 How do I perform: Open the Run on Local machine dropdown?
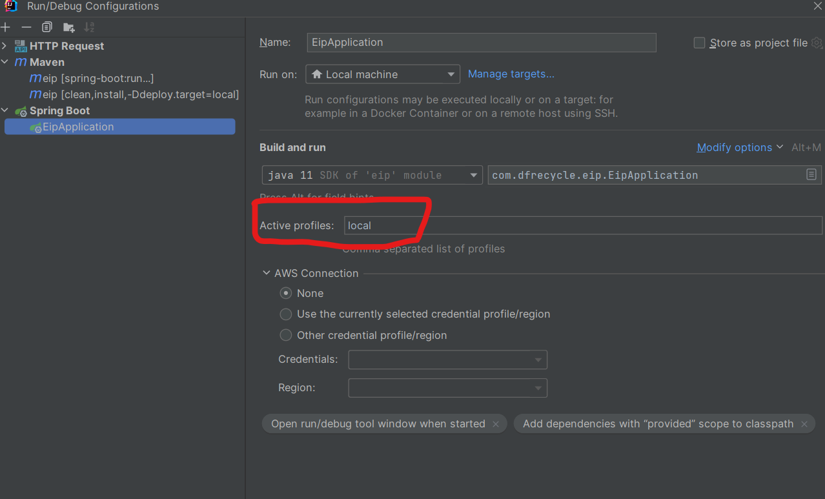[x=382, y=74]
